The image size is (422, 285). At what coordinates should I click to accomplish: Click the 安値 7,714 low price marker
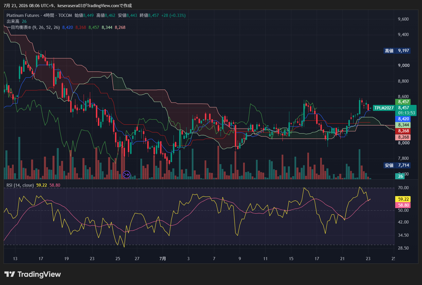coord(397,165)
